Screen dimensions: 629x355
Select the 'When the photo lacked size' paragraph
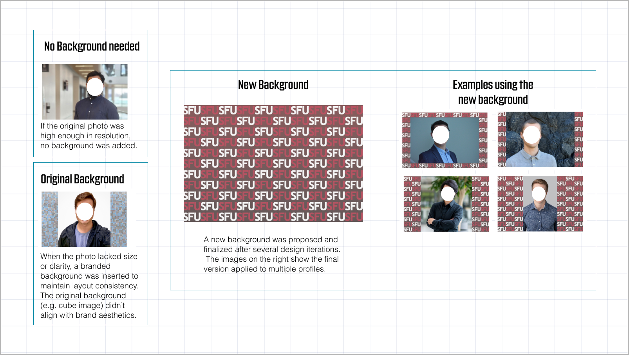pos(89,286)
